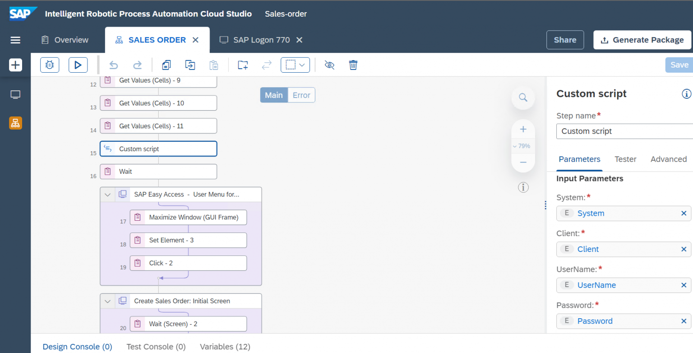Start debug mode with the bug icon

[x=50, y=65]
